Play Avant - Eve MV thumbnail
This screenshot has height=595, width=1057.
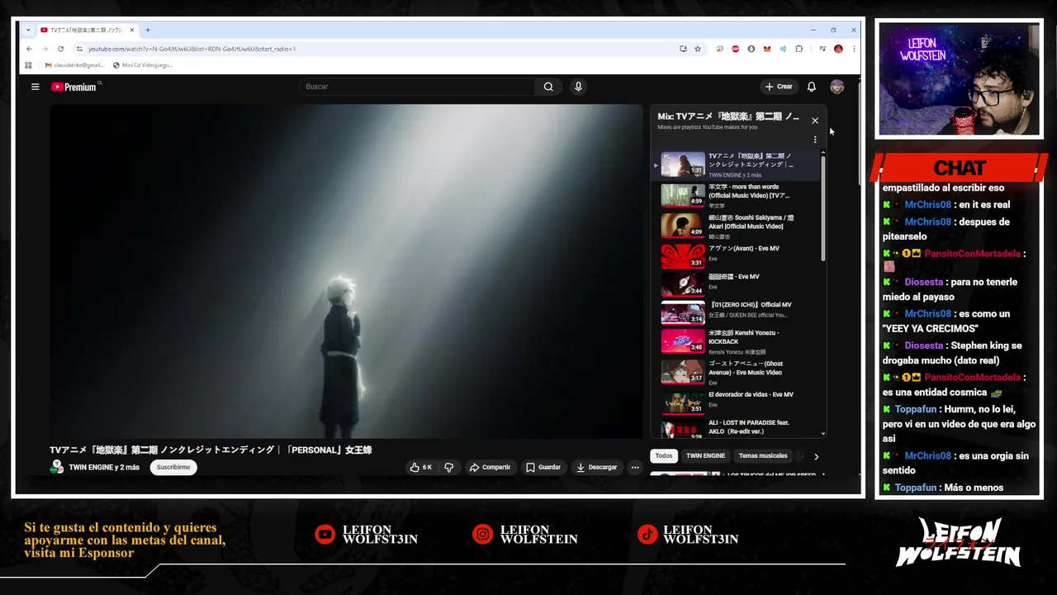click(683, 255)
